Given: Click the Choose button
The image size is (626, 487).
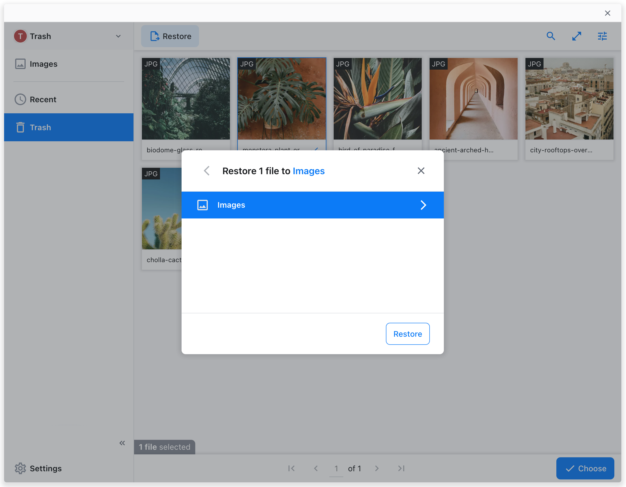Looking at the screenshot, I should tap(585, 468).
